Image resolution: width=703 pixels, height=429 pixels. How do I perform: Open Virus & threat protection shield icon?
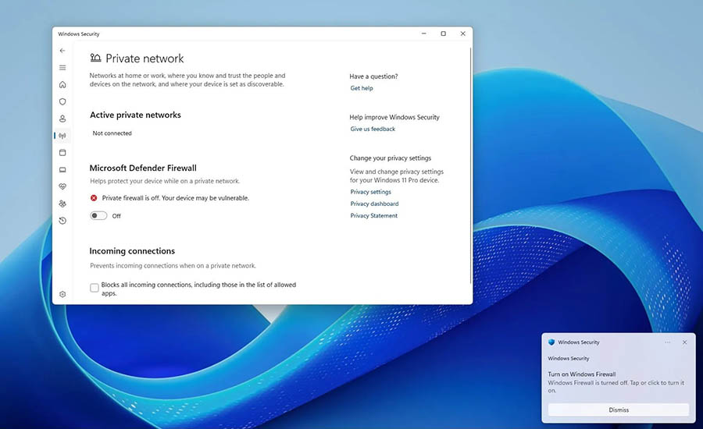pos(62,101)
